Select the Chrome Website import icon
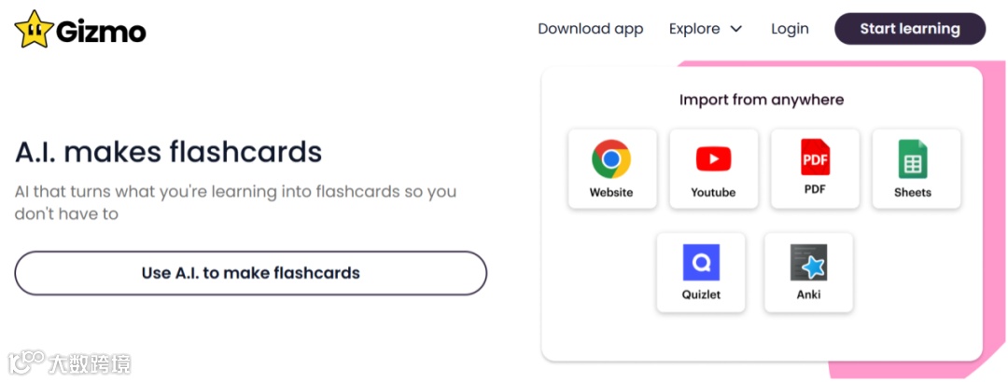 (611, 159)
